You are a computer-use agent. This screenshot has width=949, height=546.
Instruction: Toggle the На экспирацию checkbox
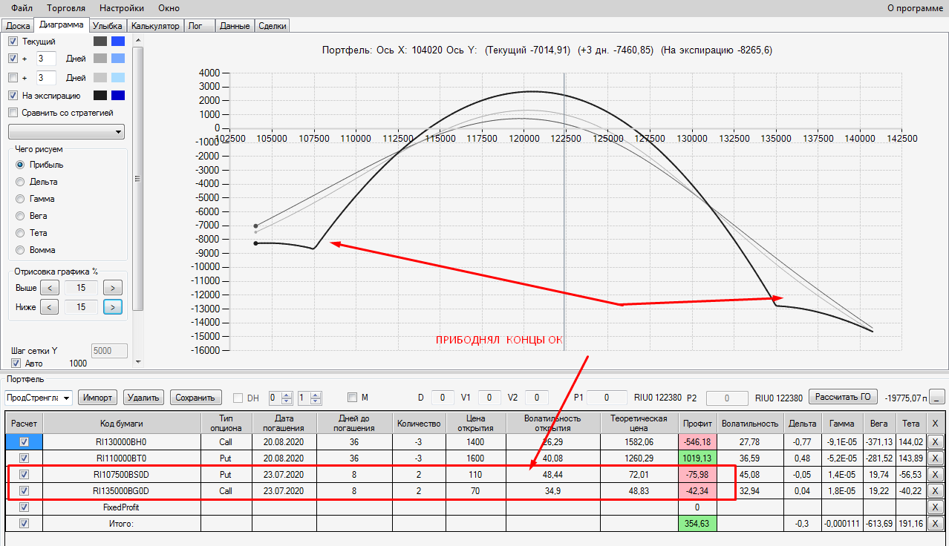[x=13, y=95]
